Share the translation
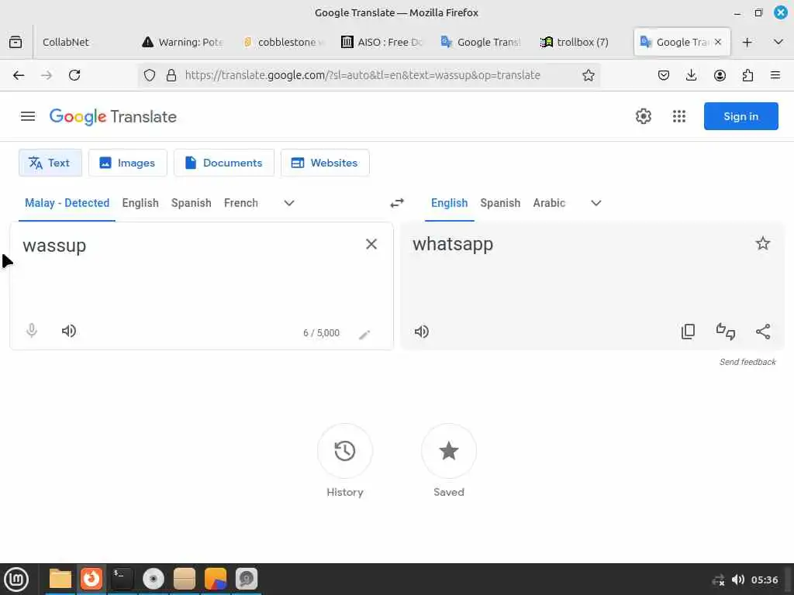Viewport: 794px width, 595px height. [763, 332]
